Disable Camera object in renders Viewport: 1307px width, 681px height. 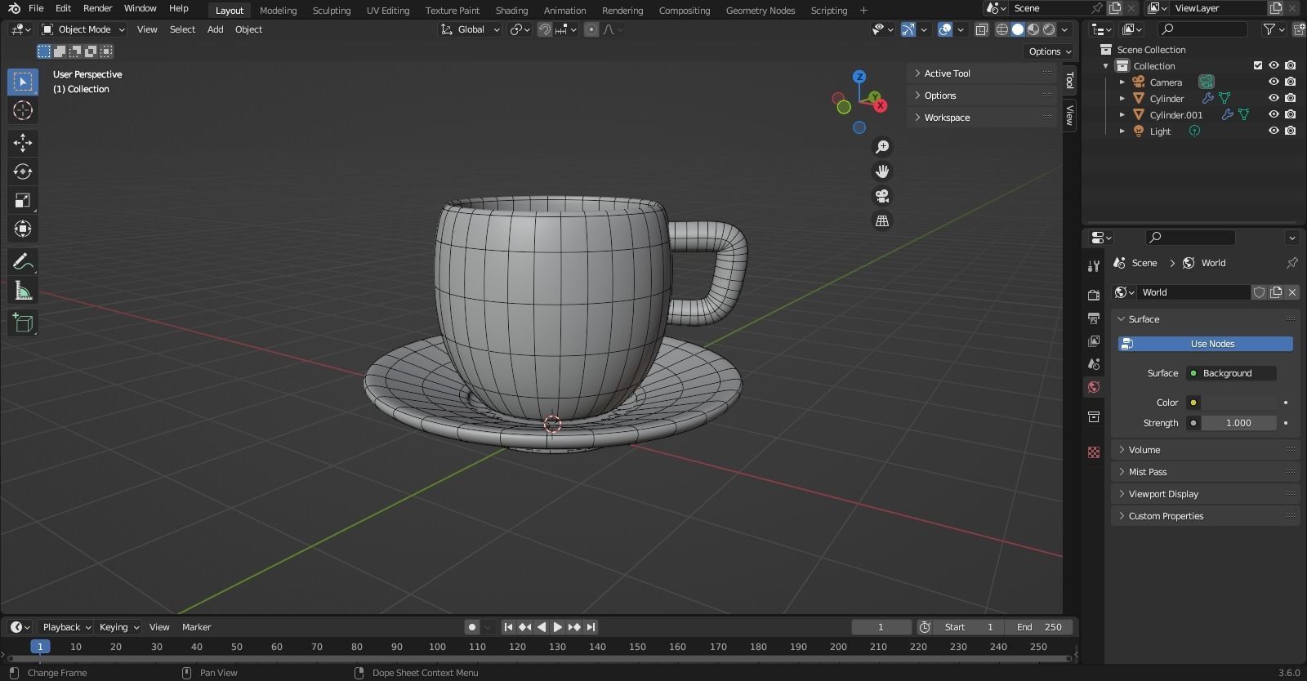tap(1290, 82)
